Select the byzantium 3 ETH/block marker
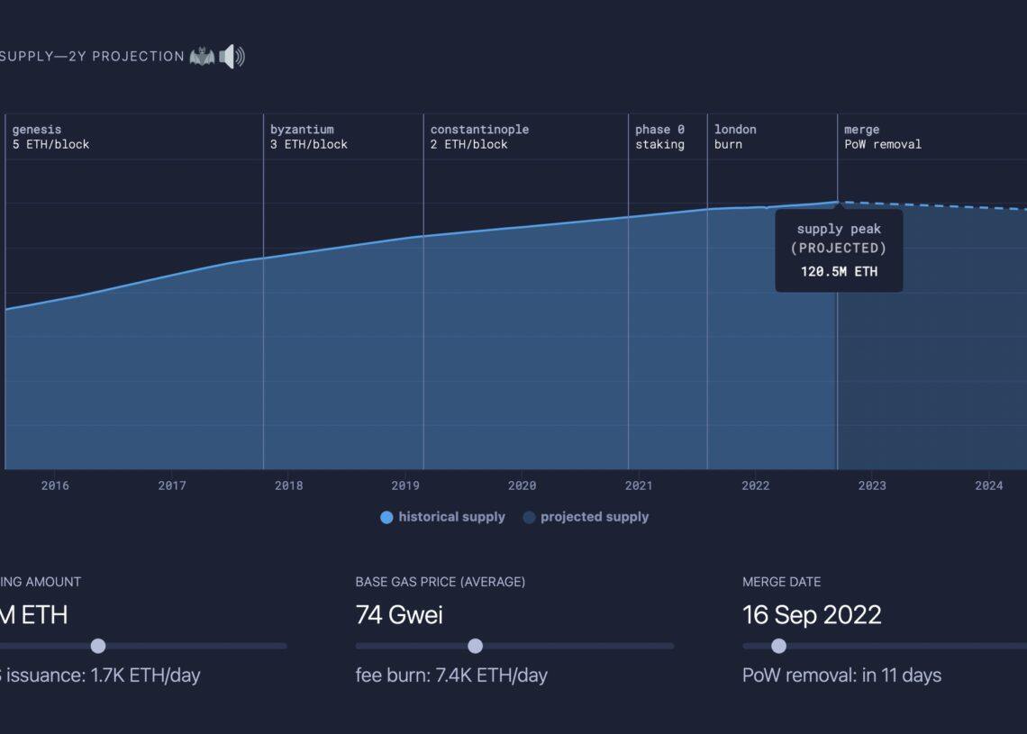Image resolution: width=1027 pixels, height=734 pixels. (309, 137)
